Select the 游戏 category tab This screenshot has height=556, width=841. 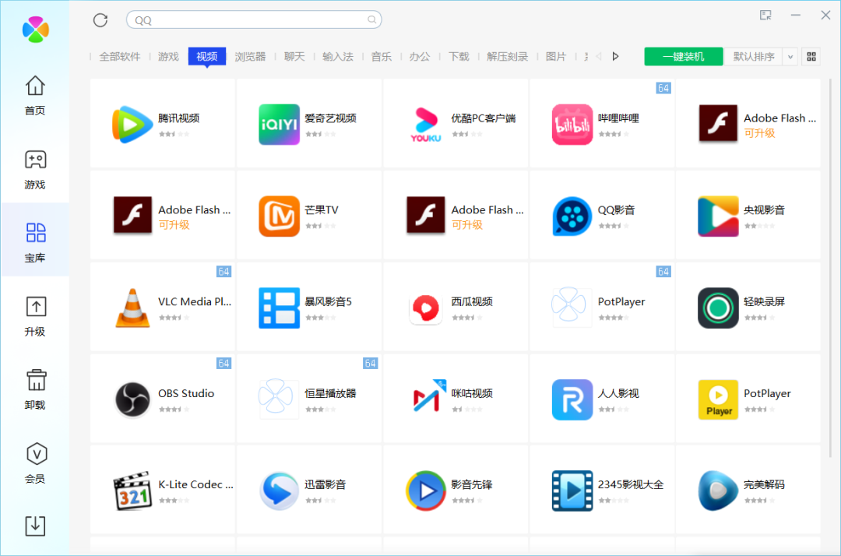(168, 56)
